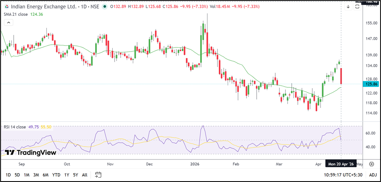Click the current price label 125.86
This screenshot has height=182, width=381.
370,84
